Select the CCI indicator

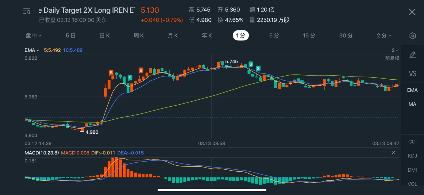[x=412, y=142]
